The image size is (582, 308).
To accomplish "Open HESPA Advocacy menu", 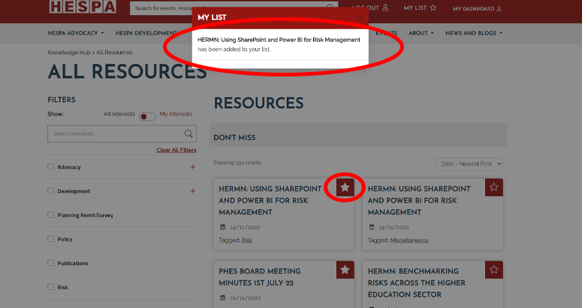I will point(76,33).
